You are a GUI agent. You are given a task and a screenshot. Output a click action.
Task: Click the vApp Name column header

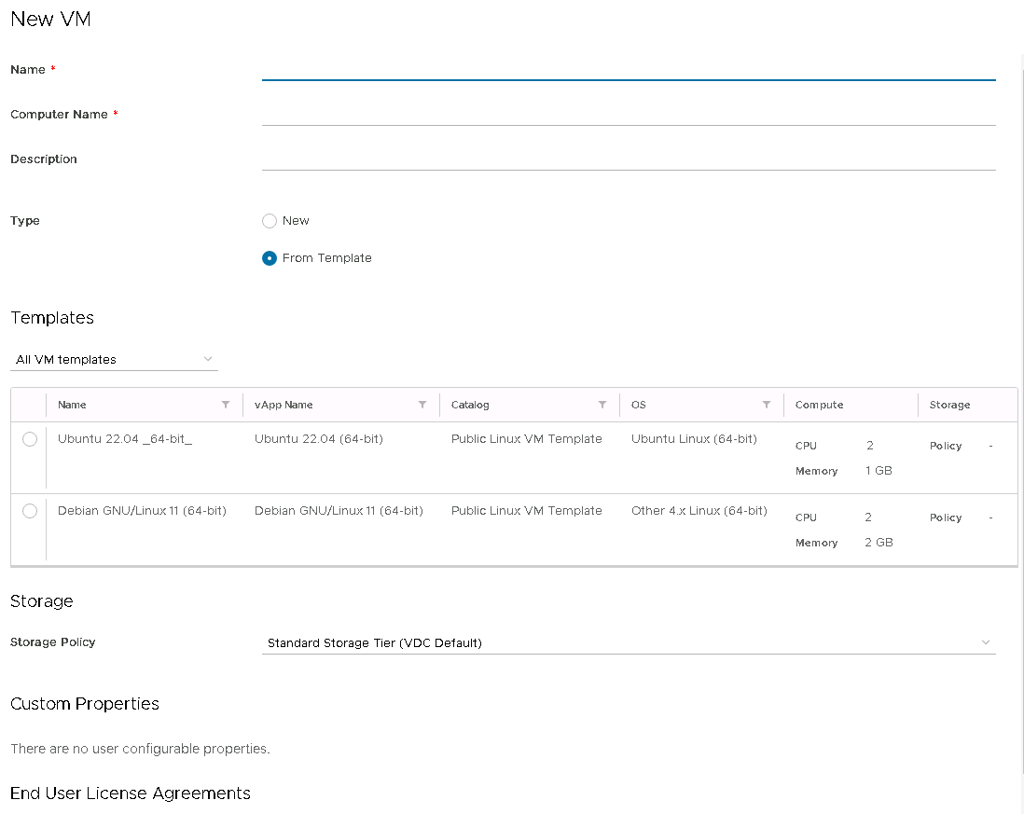point(284,405)
